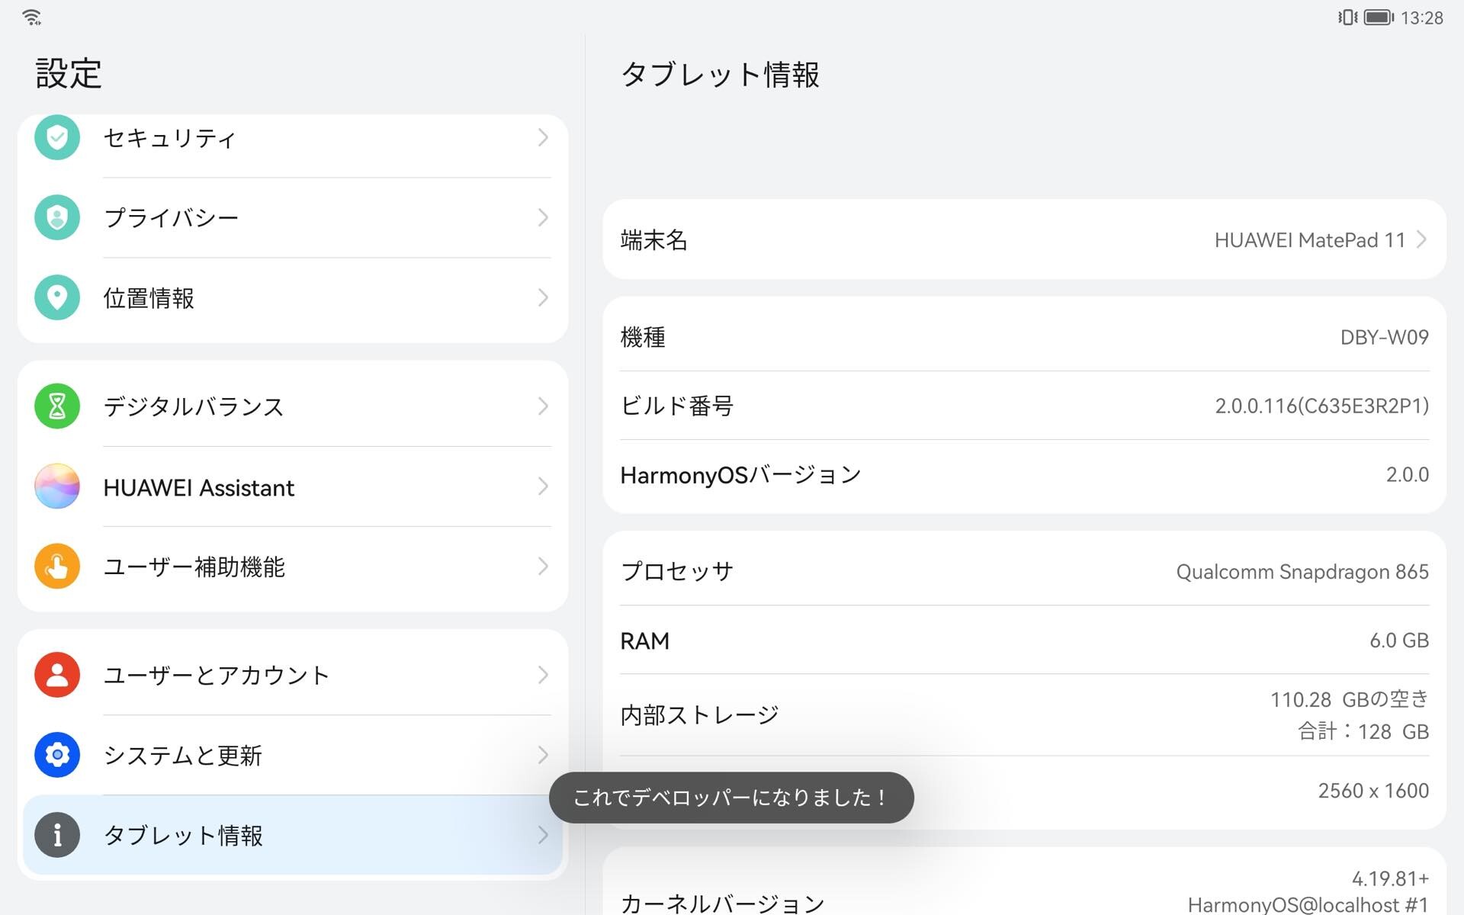This screenshot has height=915, width=1464.
Task: Select the タブレット情報 menu entry
Action: (183, 835)
